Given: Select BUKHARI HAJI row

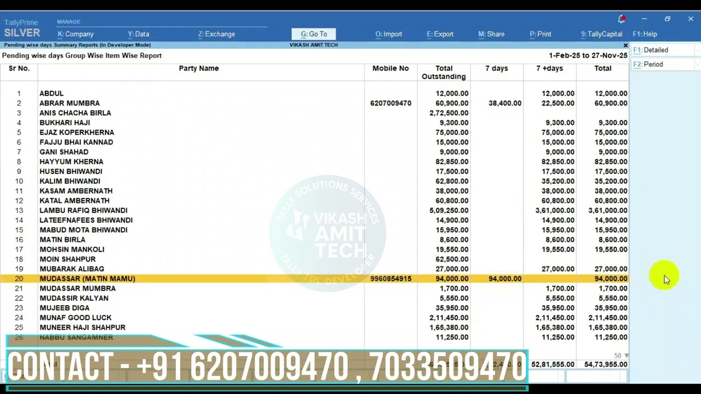Looking at the screenshot, I should click(314, 123).
